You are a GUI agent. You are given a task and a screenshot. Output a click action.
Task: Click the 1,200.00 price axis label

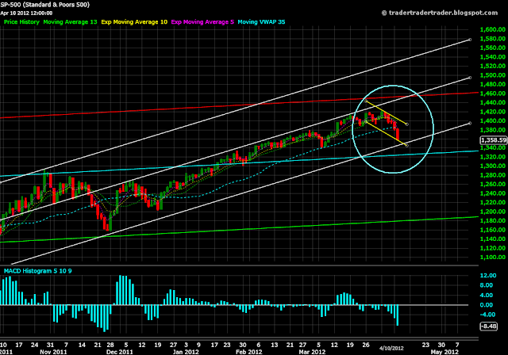point(492,212)
